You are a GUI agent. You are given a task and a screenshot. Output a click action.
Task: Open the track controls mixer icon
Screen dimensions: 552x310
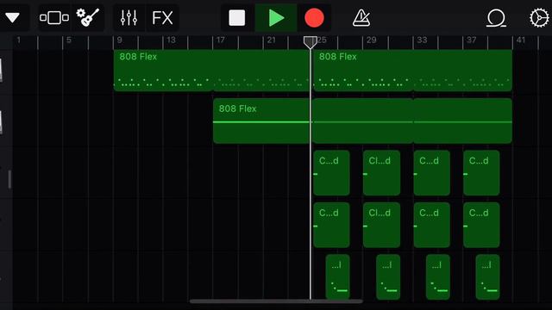pos(129,17)
